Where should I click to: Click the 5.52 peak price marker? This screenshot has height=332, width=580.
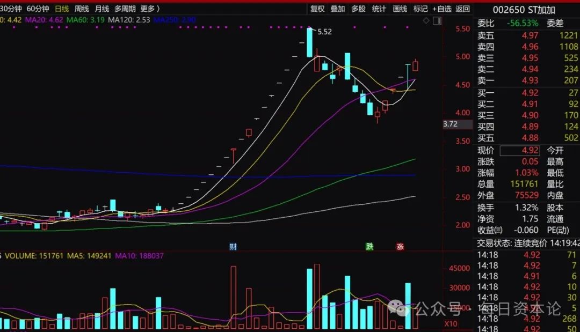pos(324,32)
